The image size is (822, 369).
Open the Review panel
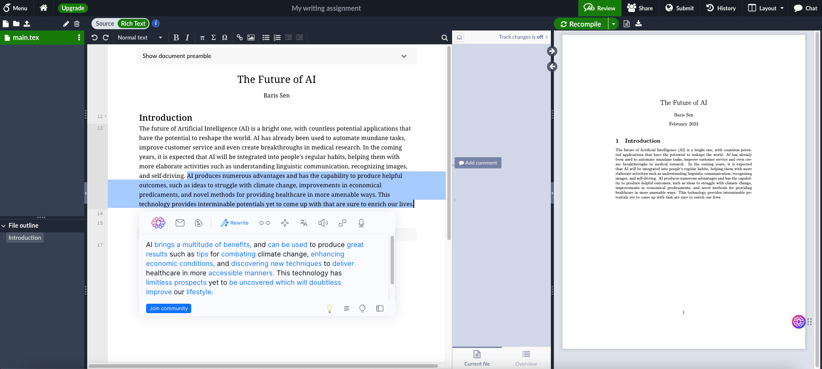(599, 8)
